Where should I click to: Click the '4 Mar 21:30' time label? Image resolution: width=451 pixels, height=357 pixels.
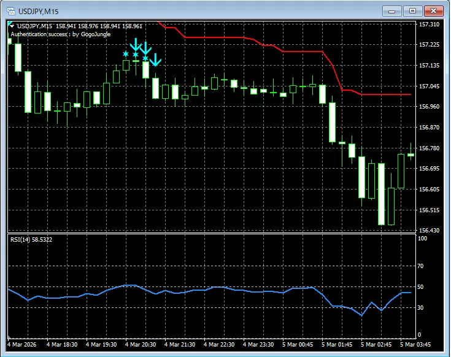tap(180, 344)
